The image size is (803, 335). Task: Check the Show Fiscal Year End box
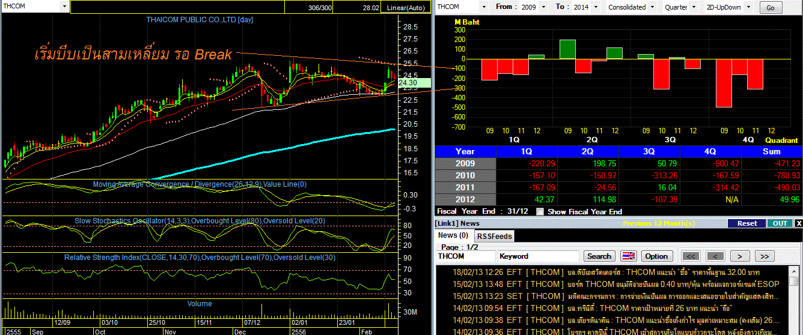[x=540, y=211]
